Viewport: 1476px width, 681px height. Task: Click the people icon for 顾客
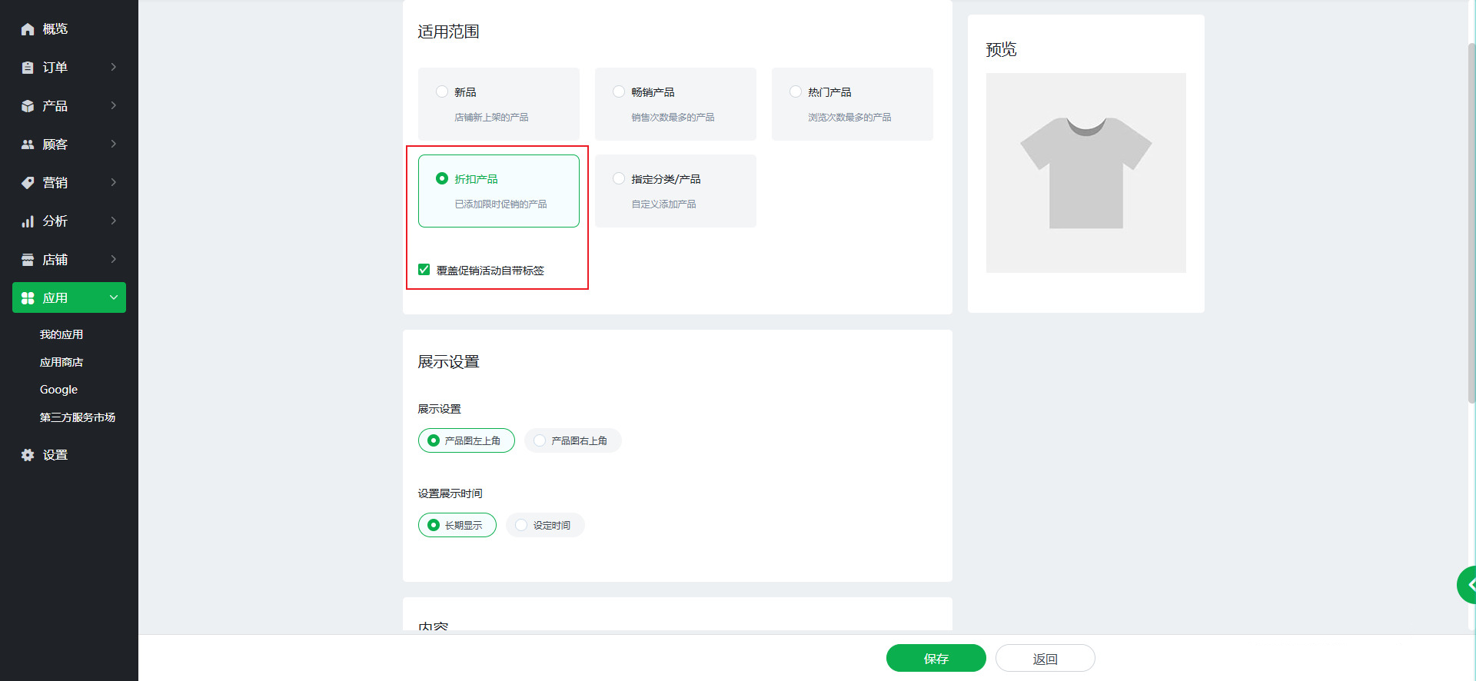(28, 145)
